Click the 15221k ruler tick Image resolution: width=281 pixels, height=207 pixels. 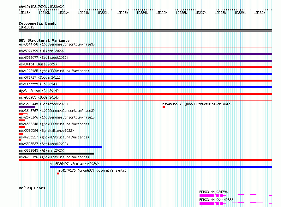(83, 13)
